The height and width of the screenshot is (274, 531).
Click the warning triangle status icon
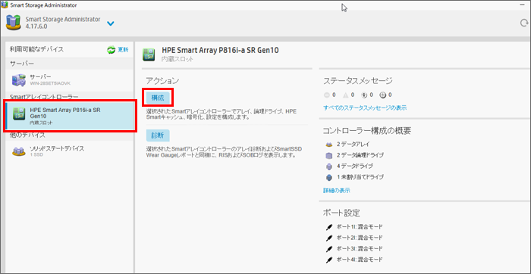[x=345, y=95]
